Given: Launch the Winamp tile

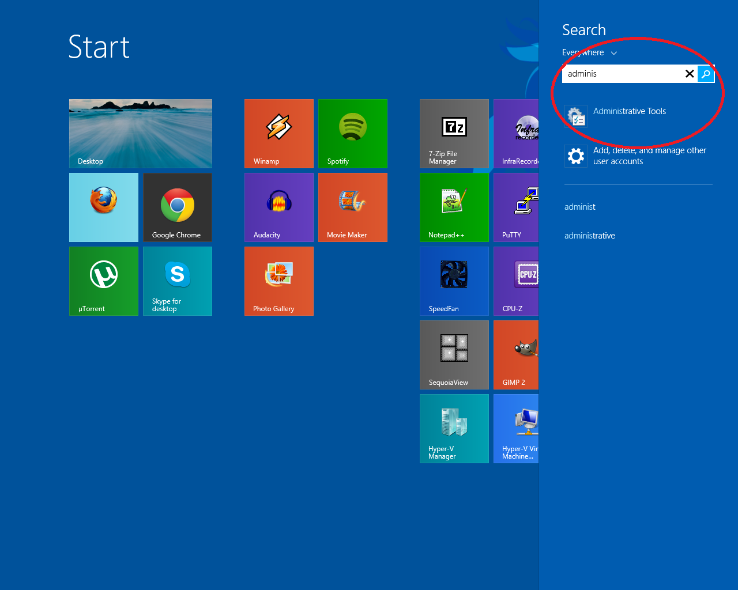Looking at the screenshot, I should [279, 134].
